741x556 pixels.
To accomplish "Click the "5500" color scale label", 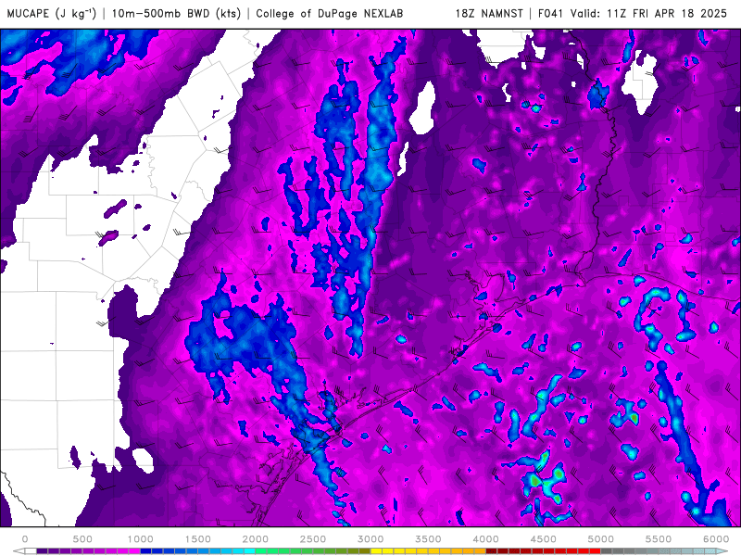I will [659, 539].
